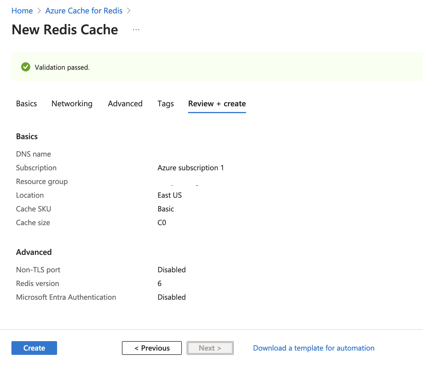Click the disabled Next button
Image resolution: width=423 pixels, height=372 pixels.
210,348
